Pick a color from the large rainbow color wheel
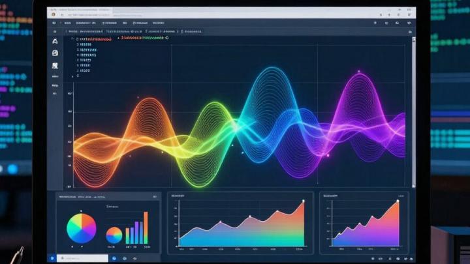The image size is (470, 264). point(82,227)
